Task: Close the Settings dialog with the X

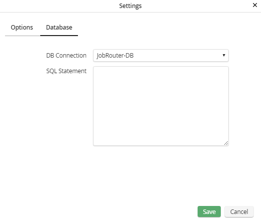Action: coord(255,5)
